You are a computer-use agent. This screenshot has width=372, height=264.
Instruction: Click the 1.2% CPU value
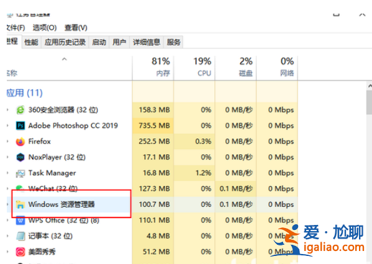tap(203, 173)
